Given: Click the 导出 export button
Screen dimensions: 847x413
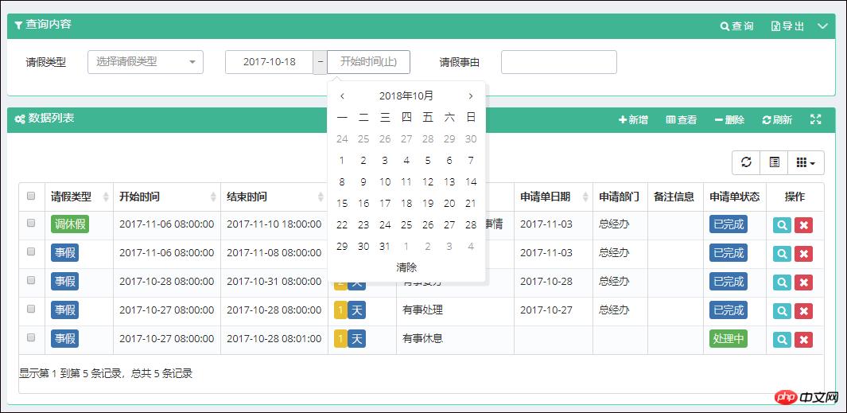Looking at the screenshot, I should click(787, 26).
